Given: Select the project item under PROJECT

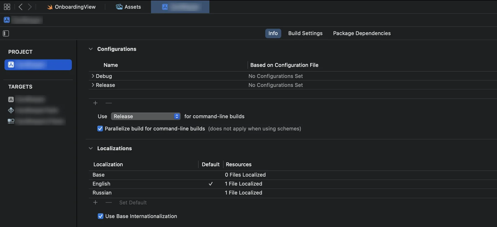Looking at the screenshot, I should tap(38, 65).
